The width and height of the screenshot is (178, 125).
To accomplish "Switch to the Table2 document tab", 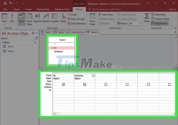I will click(59, 32).
